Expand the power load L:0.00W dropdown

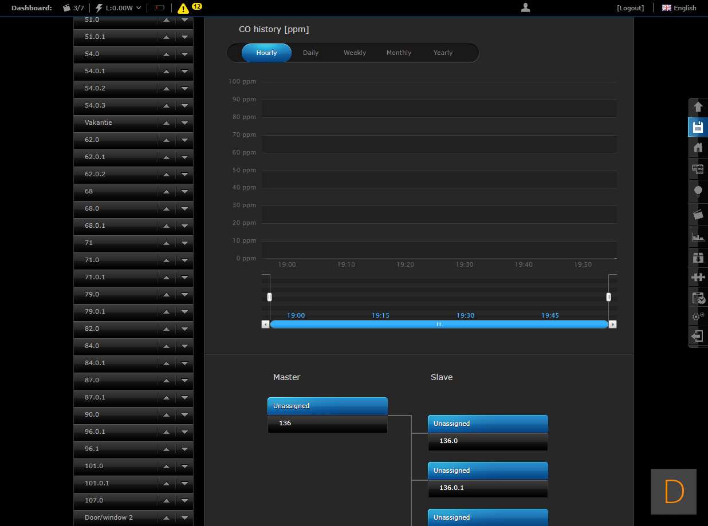(x=119, y=8)
